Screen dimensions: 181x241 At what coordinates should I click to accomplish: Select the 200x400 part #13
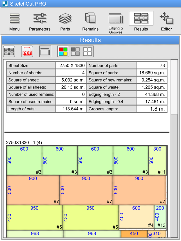(160, 217)
